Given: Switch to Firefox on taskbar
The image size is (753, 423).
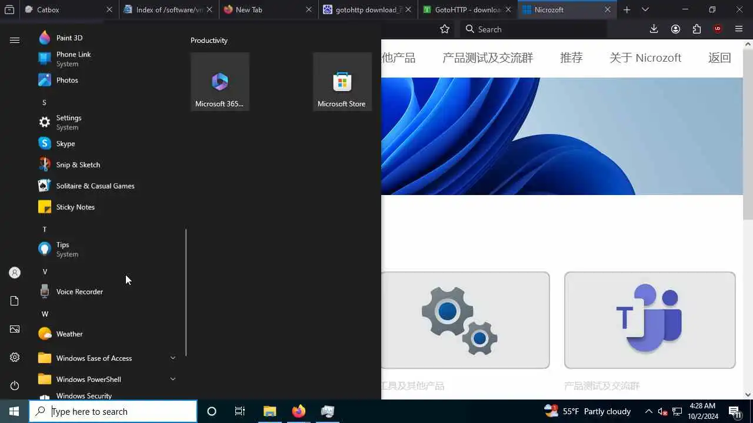Looking at the screenshot, I should click(299, 411).
